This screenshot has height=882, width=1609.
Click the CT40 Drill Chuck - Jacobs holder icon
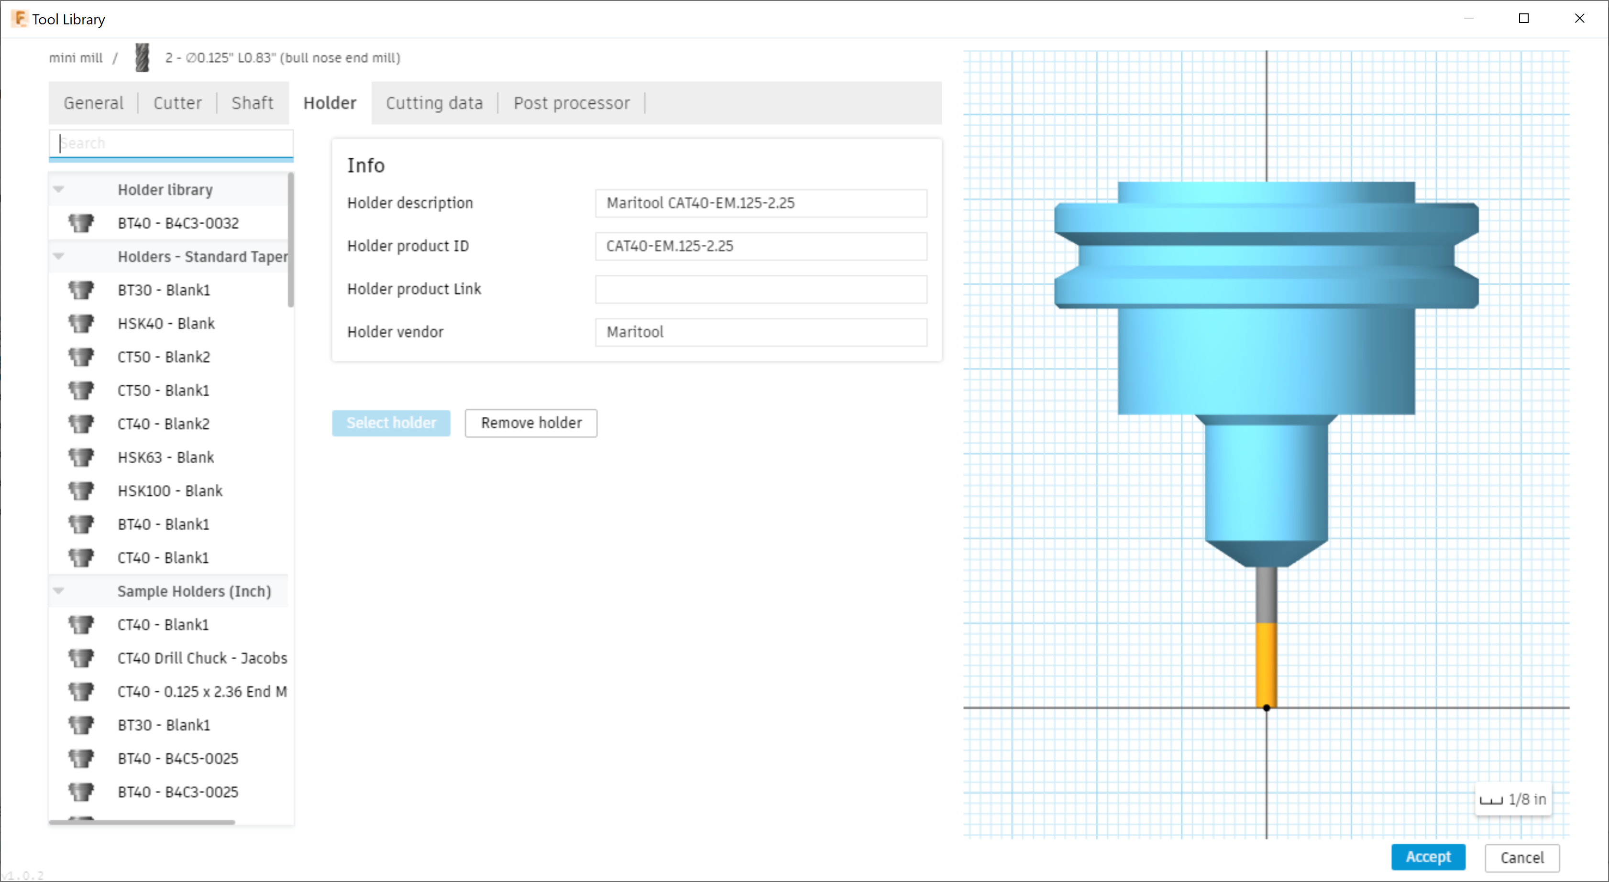82,658
